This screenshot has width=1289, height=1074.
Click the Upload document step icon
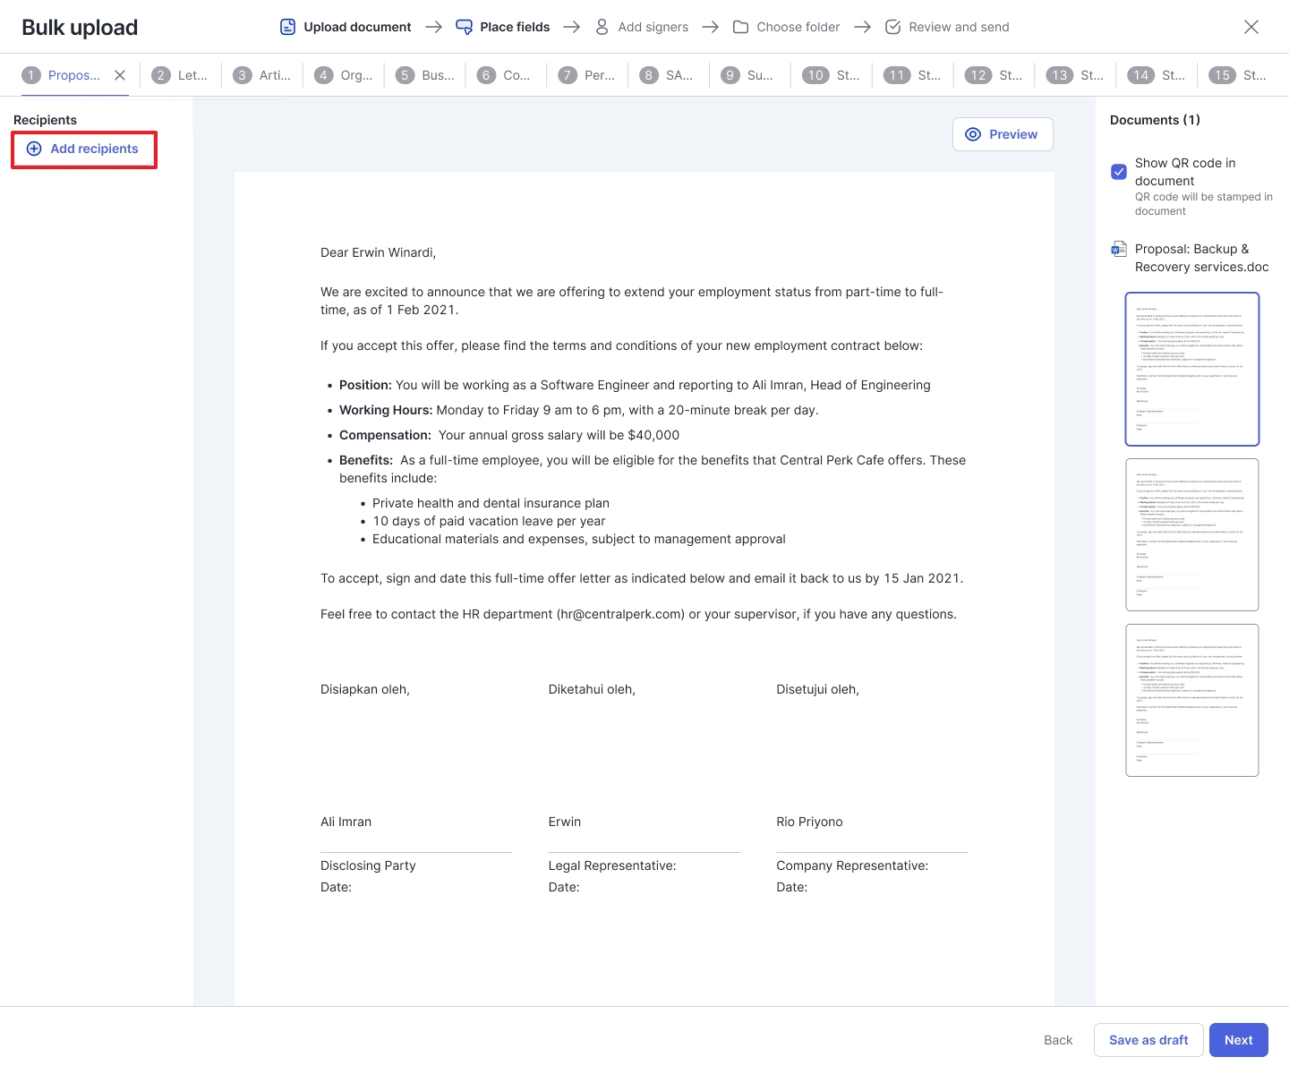pyautogui.click(x=287, y=27)
